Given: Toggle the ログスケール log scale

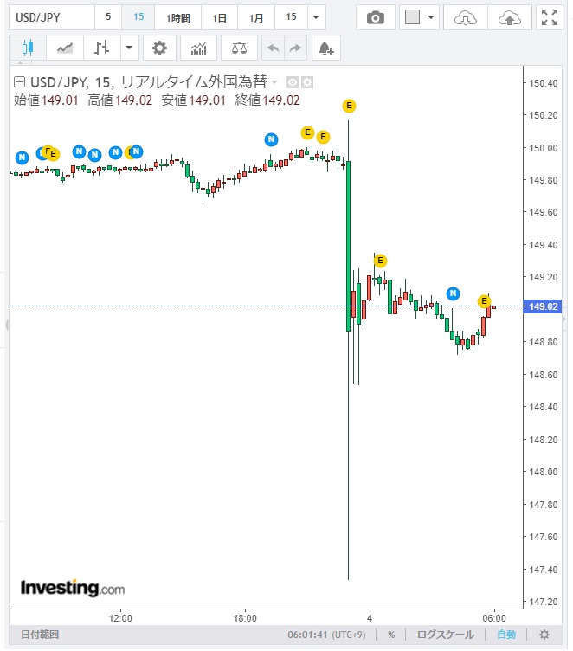Looking at the screenshot, I should point(445,635).
